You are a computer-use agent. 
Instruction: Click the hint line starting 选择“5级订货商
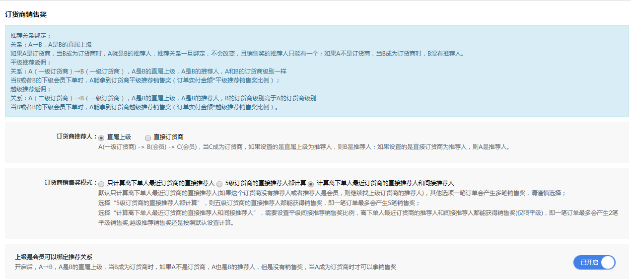[x=259, y=203]
